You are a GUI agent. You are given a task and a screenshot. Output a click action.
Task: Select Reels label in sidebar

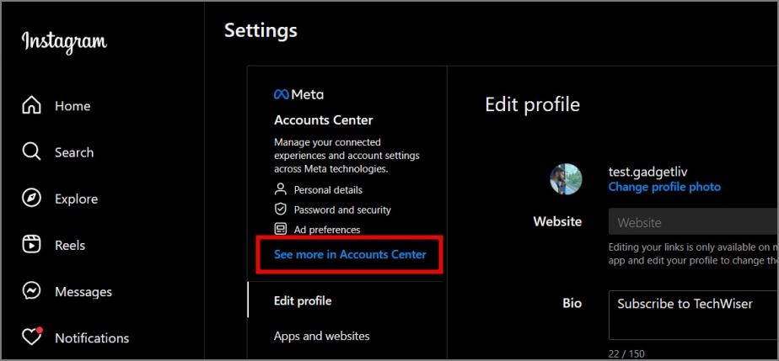click(70, 246)
